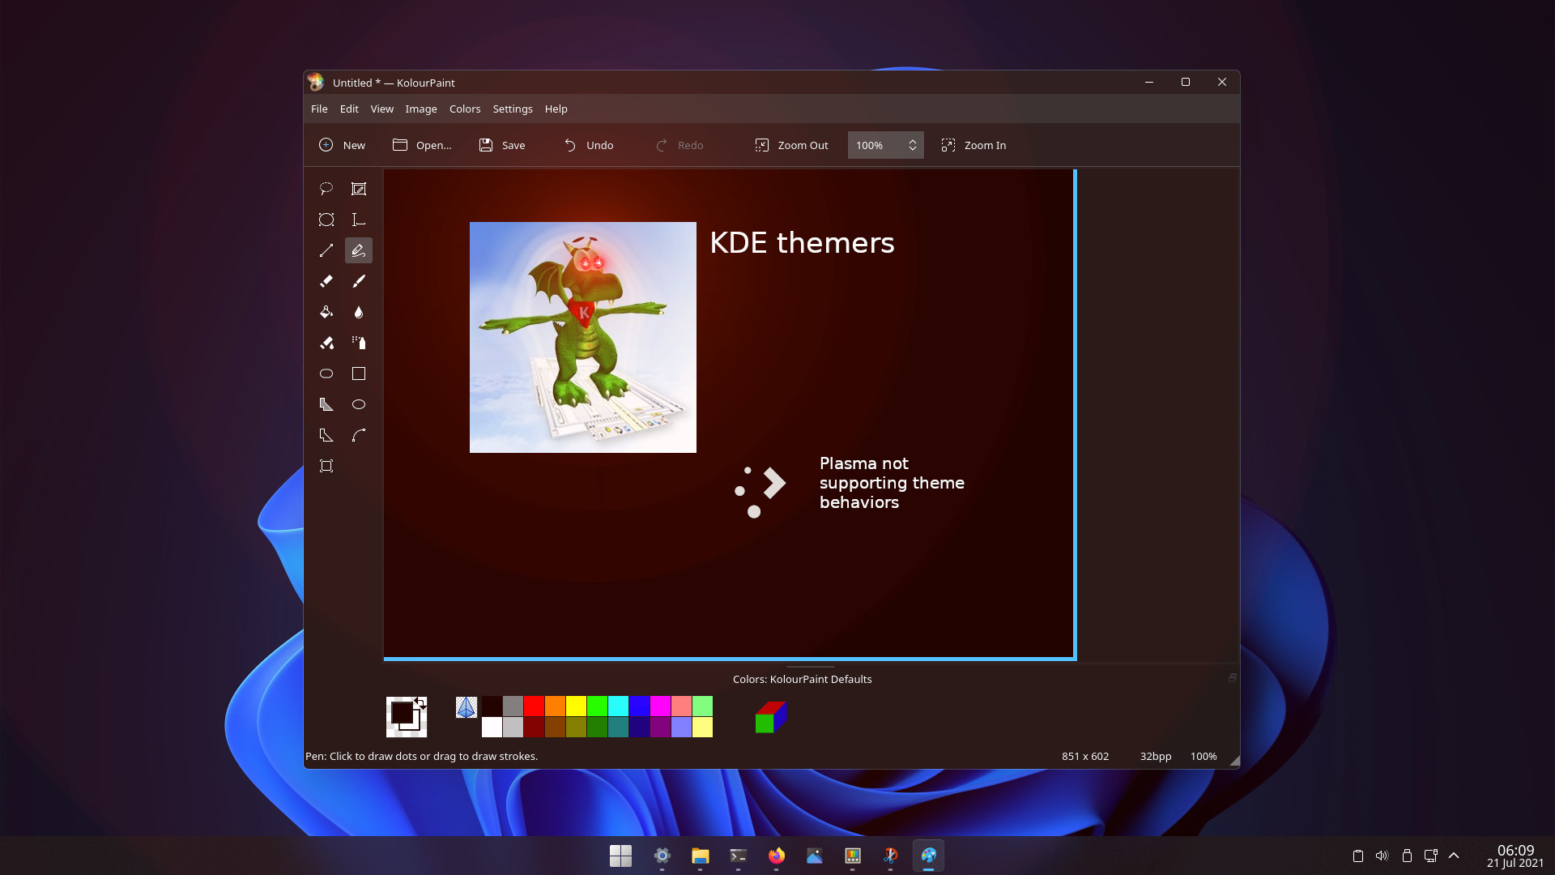This screenshot has height=875, width=1555.
Task: Pick the white color swatch
Action: 492,728
